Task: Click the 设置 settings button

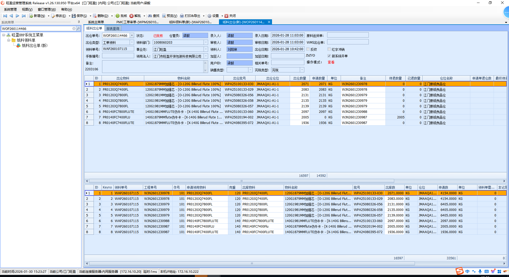Action: [x=213, y=16]
